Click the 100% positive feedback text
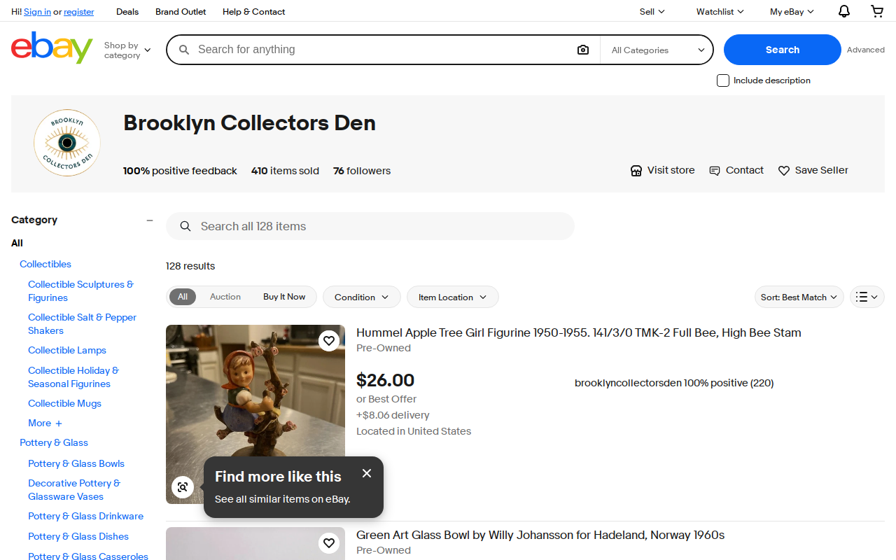 (x=180, y=171)
